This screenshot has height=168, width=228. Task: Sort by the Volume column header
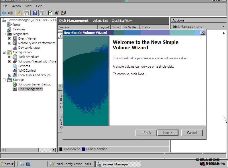pos(78,27)
